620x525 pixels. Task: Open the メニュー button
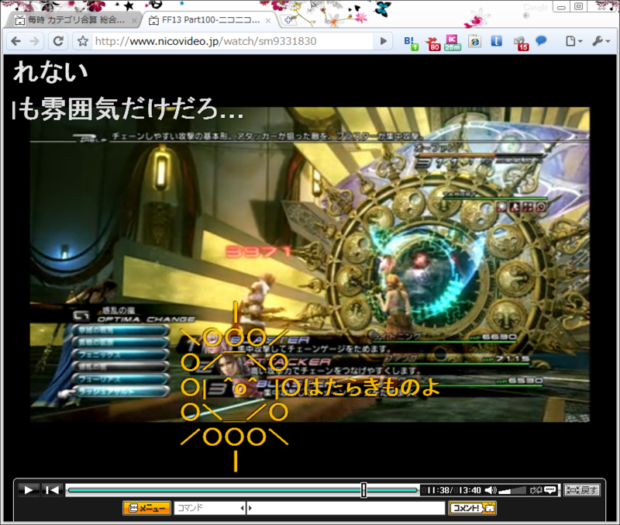click(x=146, y=508)
